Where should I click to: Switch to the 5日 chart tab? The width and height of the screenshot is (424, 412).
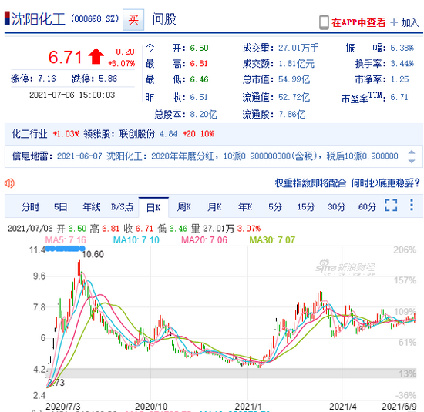(61, 207)
